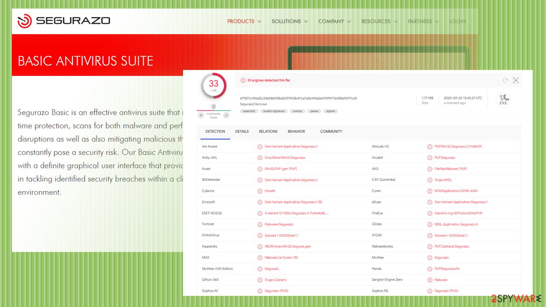
Task: Click the Login link
Action: (x=457, y=21)
